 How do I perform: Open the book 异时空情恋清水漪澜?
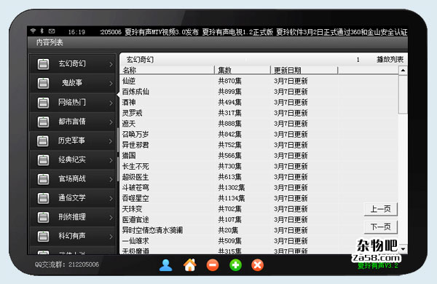coord(152,230)
